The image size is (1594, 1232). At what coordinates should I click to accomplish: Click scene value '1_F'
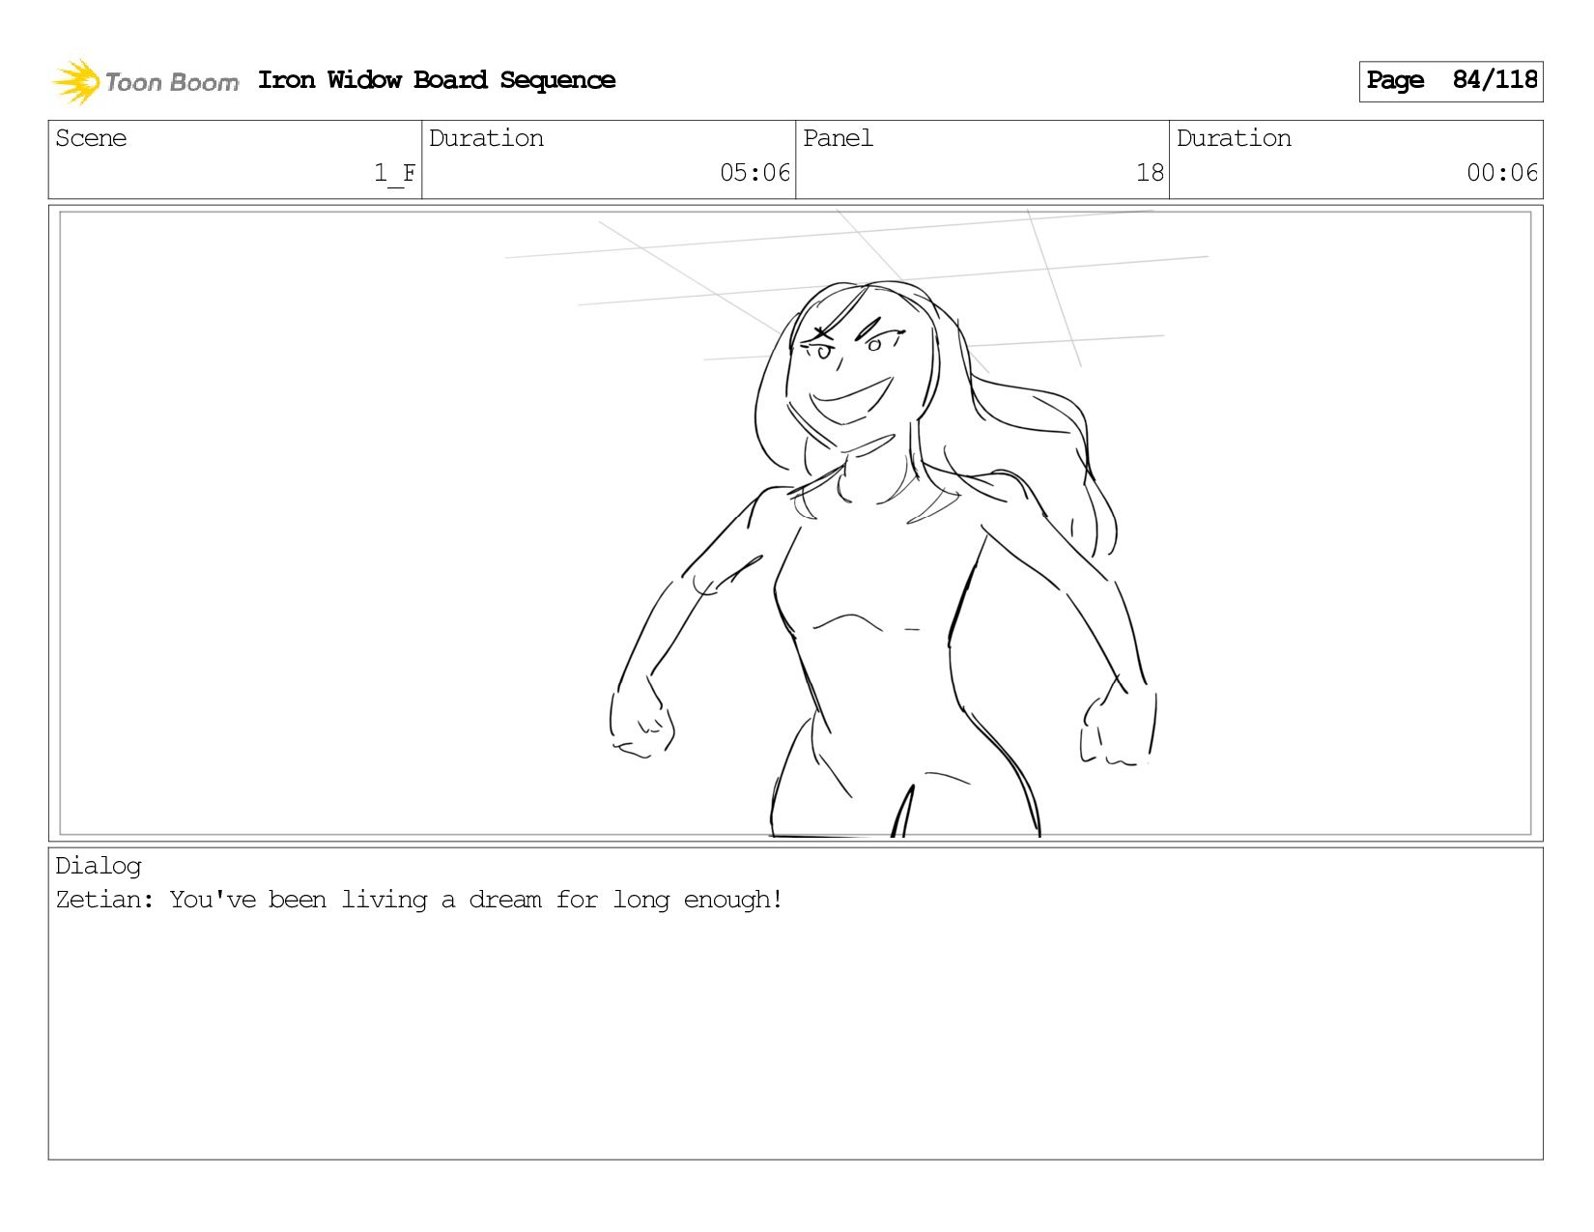(x=394, y=173)
